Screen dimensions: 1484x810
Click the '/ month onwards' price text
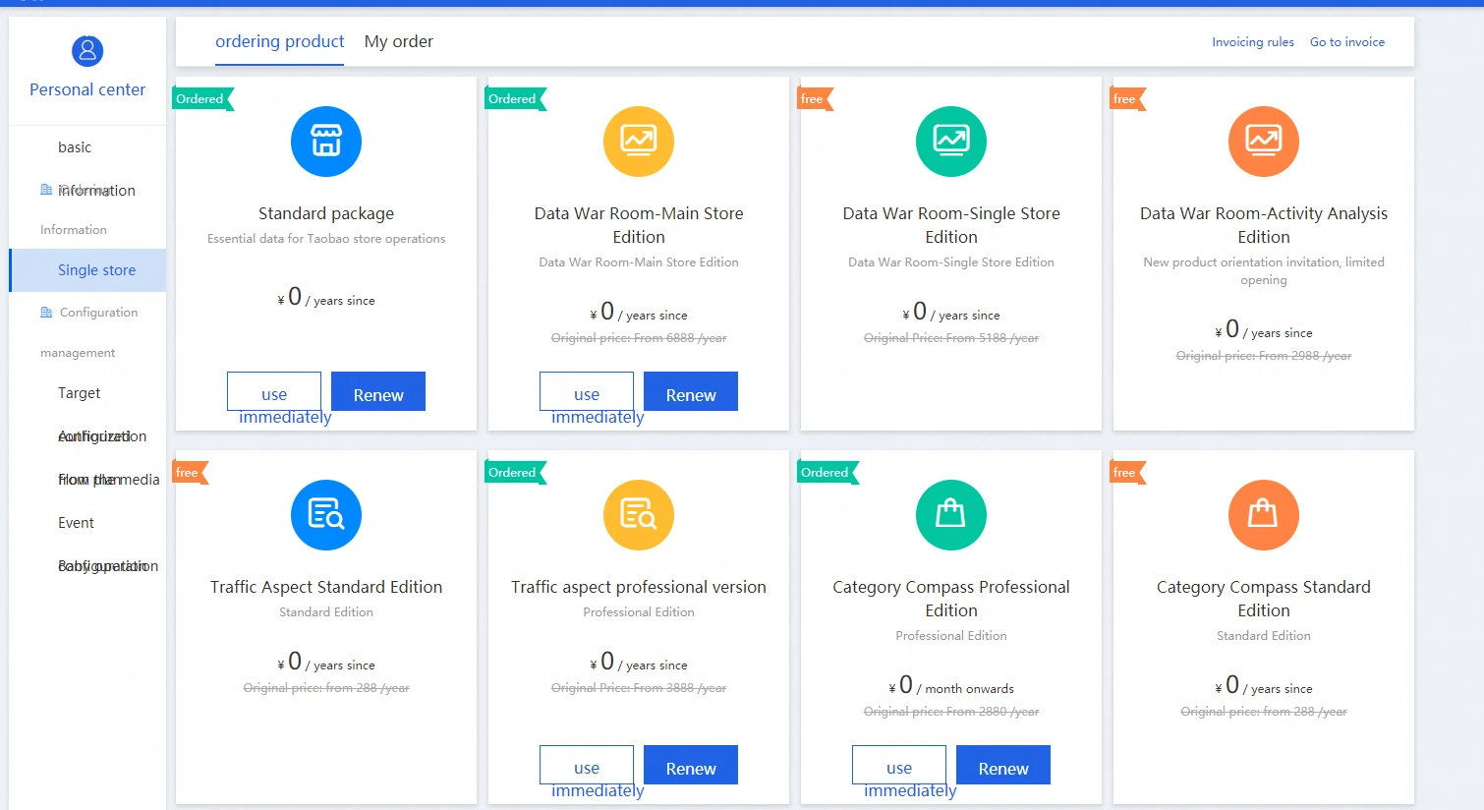point(965,689)
